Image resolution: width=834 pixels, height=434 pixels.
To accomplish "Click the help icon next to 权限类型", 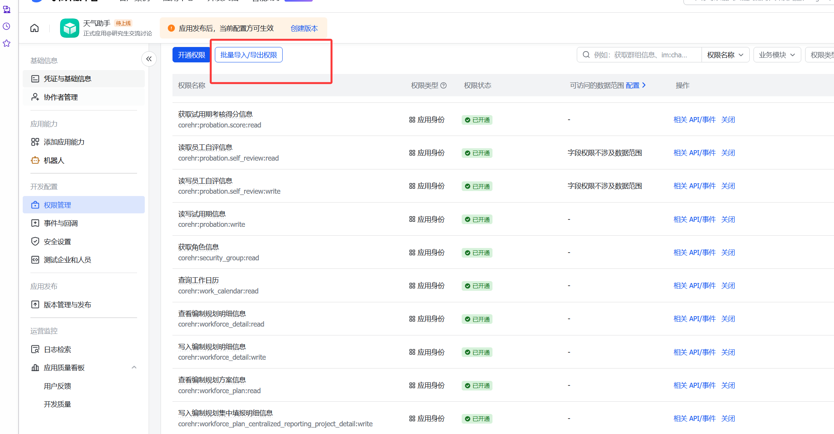I will 444,85.
